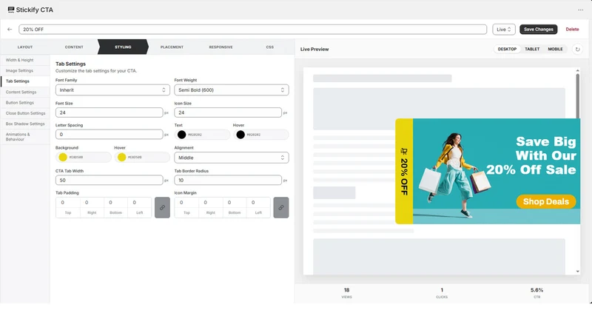The image size is (592, 333).
Task: Switch to the Layout tab
Action: [25, 47]
